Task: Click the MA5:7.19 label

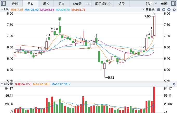Action: (x=17, y=10)
